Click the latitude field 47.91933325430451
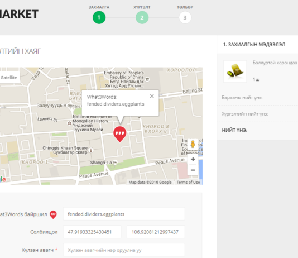 pyautogui.click(x=92, y=232)
